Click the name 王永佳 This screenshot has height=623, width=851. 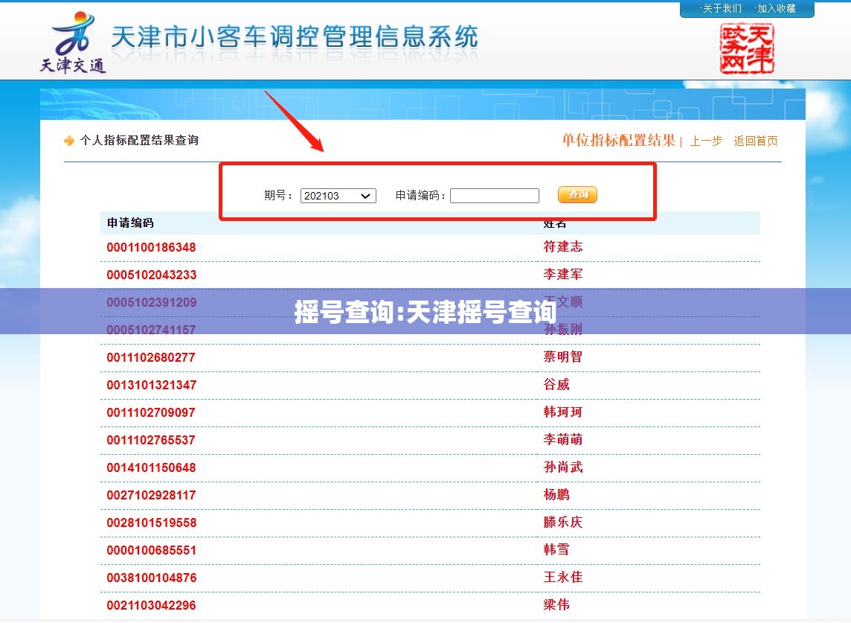tap(563, 577)
